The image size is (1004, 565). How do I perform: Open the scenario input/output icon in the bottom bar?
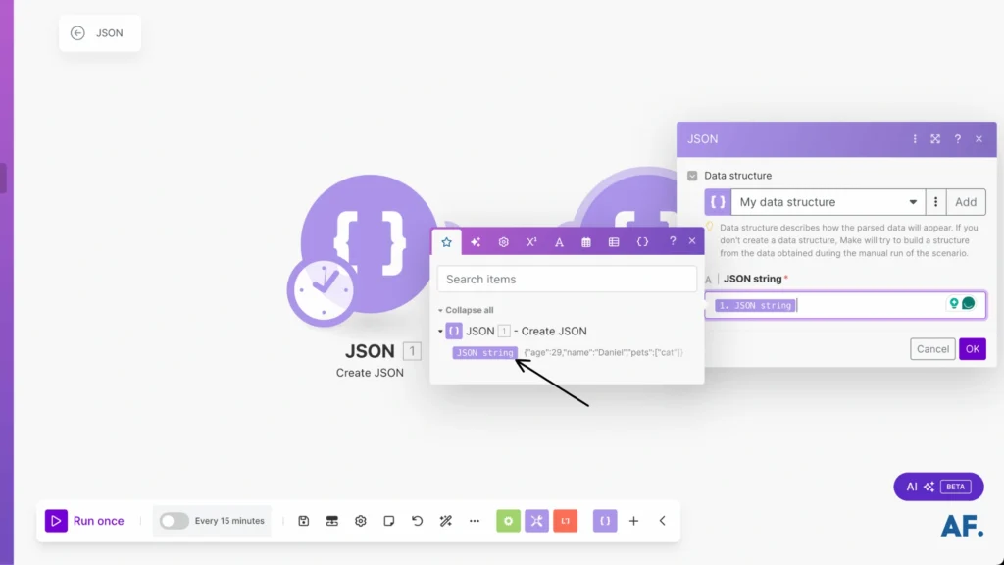coord(331,521)
